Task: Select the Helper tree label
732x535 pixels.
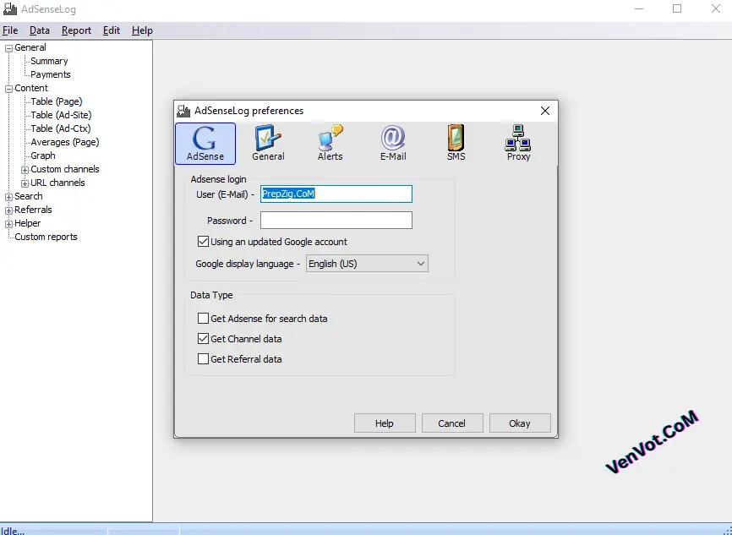Action: 28,224
